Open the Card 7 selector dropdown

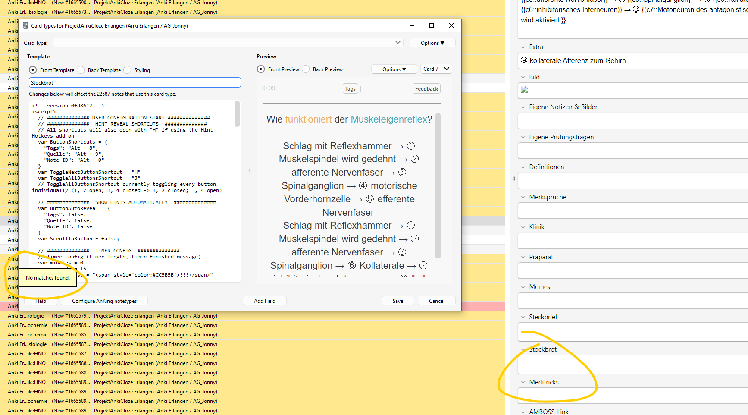[x=436, y=69]
